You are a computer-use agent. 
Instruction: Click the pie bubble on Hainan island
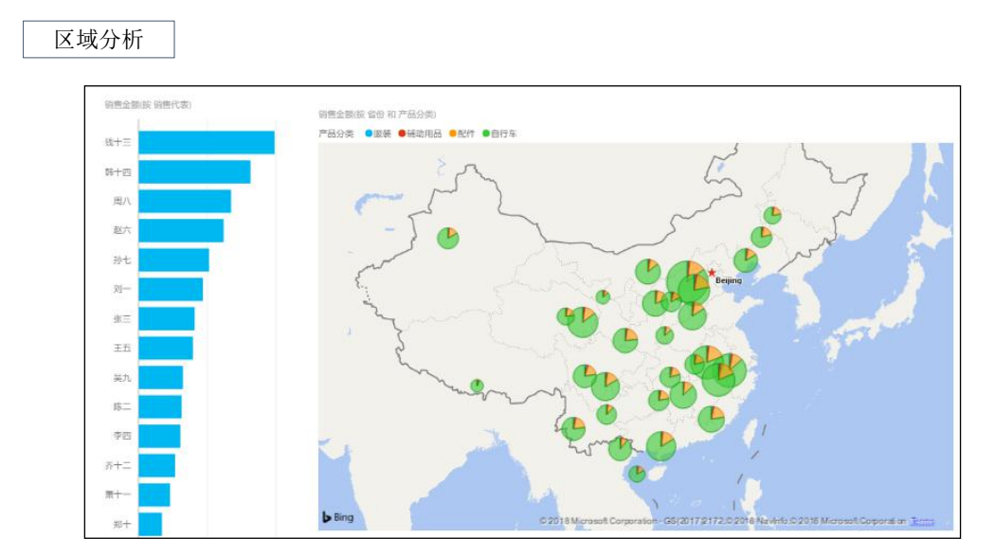tap(638, 473)
